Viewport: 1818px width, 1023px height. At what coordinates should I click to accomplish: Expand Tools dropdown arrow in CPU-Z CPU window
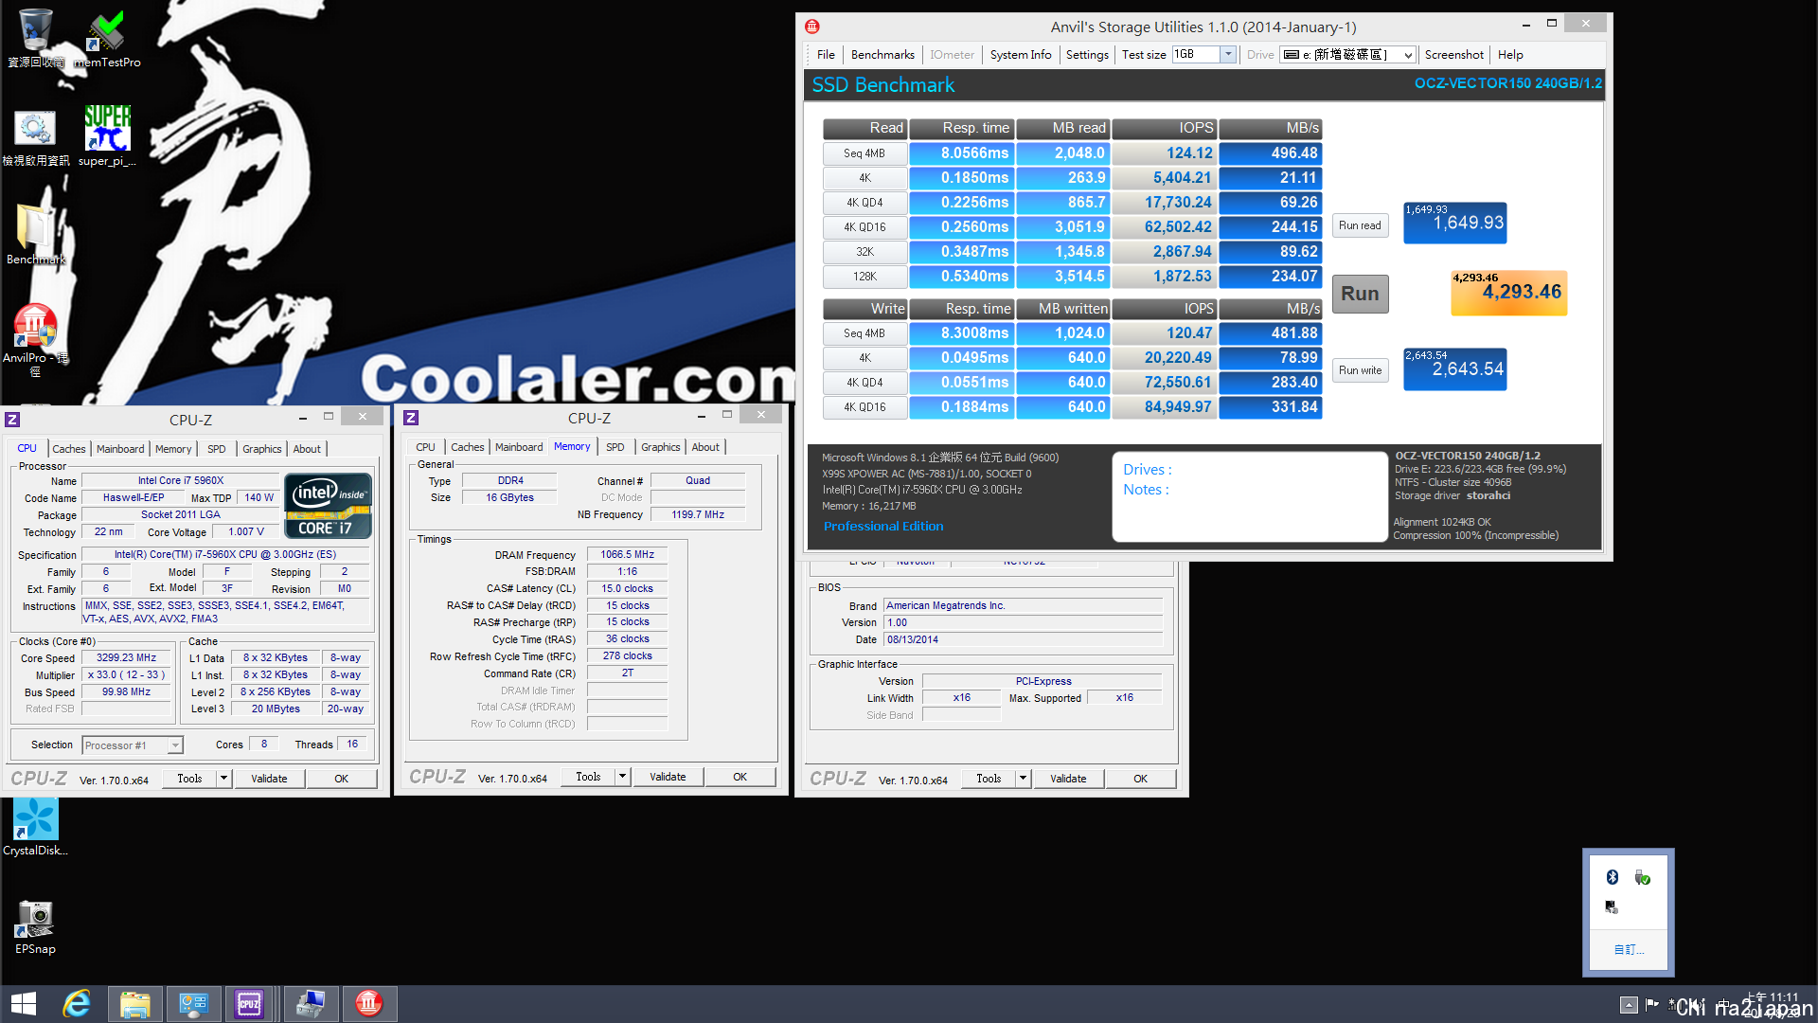coord(224,779)
